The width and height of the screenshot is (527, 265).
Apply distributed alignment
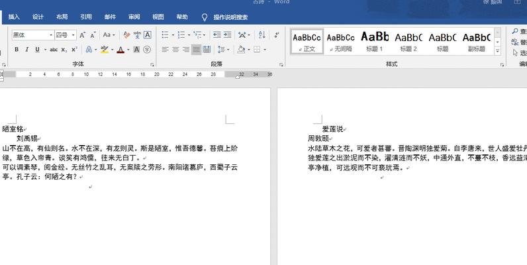[207, 50]
